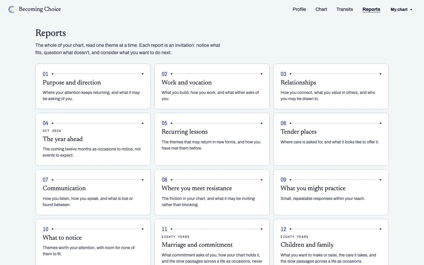Open the My chart dropdown
The width and height of the screenshot is (424, 265).
[401, 9]
